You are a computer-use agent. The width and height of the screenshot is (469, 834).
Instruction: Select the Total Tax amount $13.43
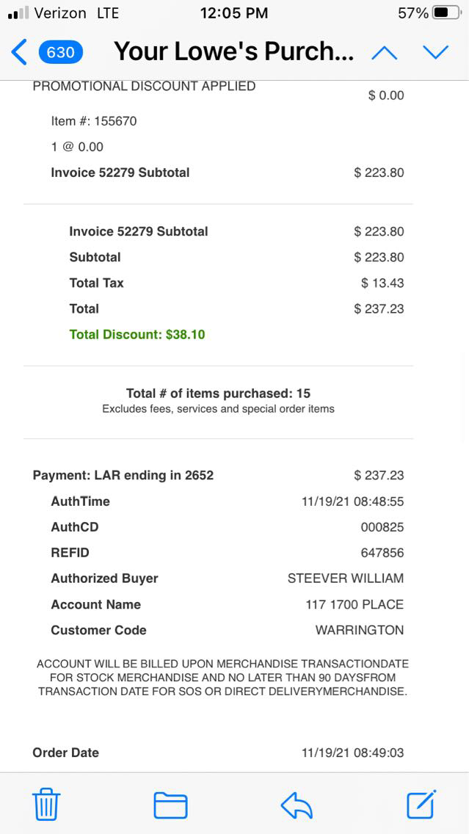tap(382, 283)
